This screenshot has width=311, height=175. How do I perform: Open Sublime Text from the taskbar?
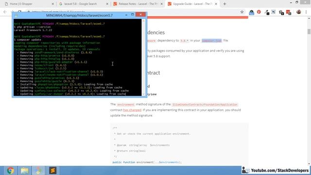[x=52, y=171]
